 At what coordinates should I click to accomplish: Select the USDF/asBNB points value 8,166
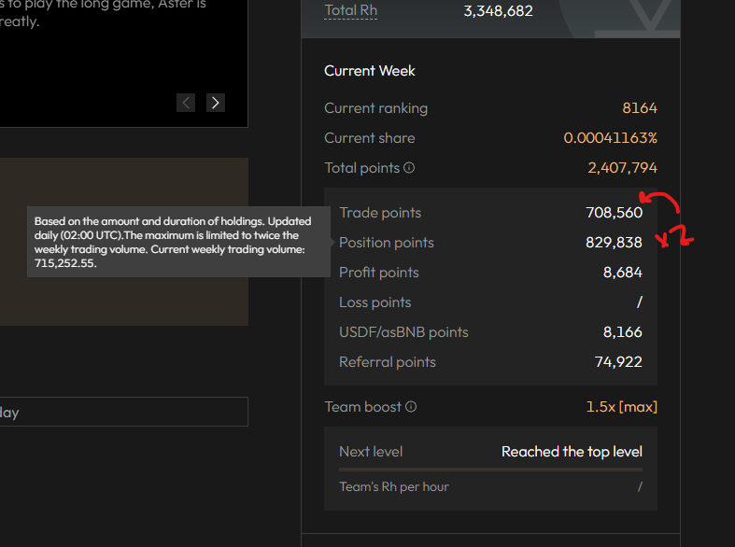[x=623, y=332]
